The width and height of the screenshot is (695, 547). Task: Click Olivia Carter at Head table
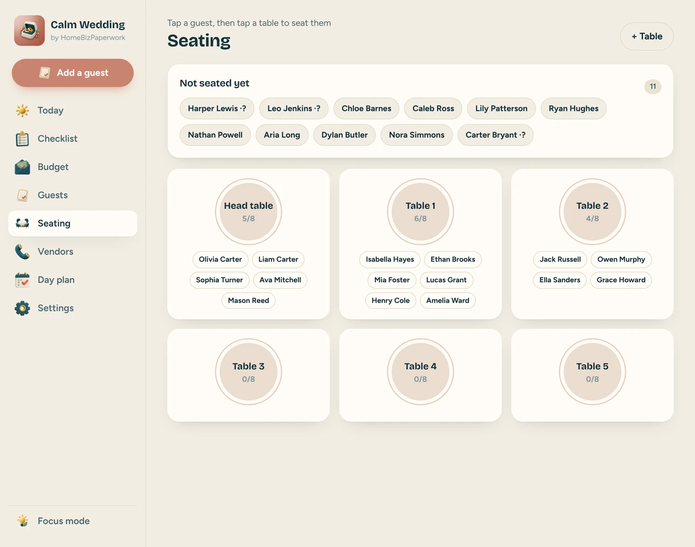point(220,259)
